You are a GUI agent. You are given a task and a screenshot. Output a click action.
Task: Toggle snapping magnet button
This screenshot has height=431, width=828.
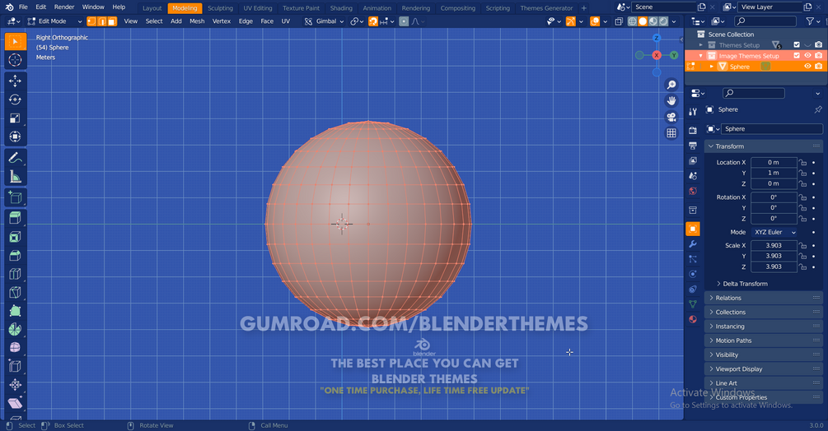point(373,21)
